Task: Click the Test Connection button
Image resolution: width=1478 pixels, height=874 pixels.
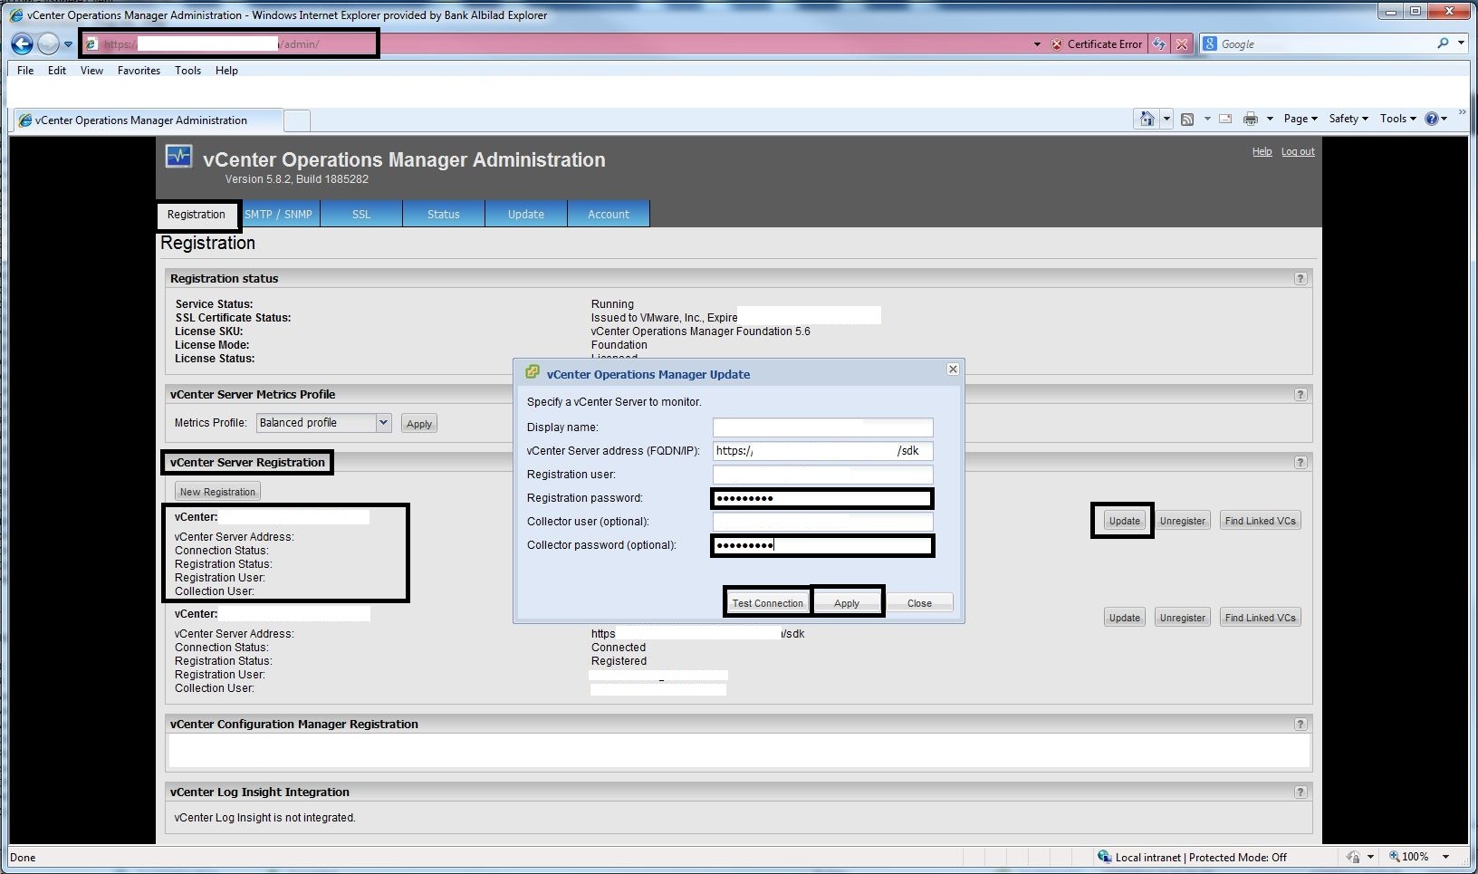Action: [x=767, y=603]
